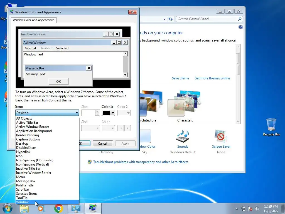Viewport: 285px width, 214px height.
Task: Choose 3D Objects from Item list
Action: click(47, 118)
